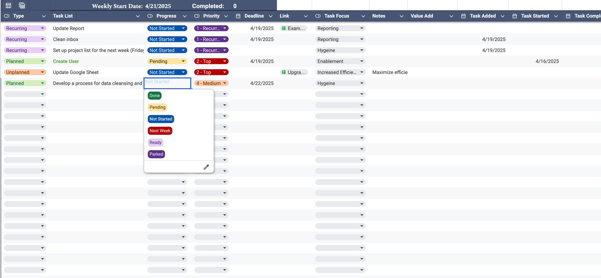This screenshot has height=278, width=601.
Task: Open the Upgra... link chip
Action: [294, 72]
